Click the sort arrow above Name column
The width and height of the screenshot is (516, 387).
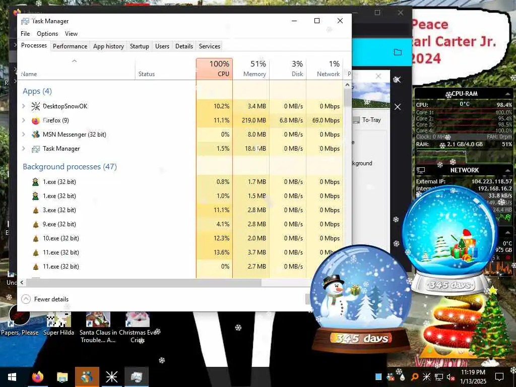[75, 61]
